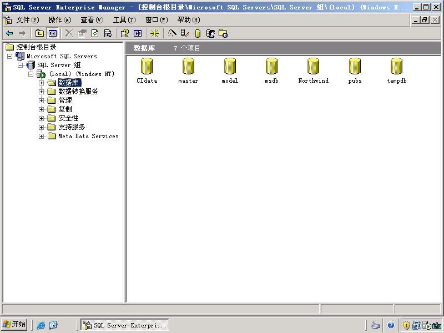Click the refresh icon in toolbar
444x333 pixels.
click(95, 33)
